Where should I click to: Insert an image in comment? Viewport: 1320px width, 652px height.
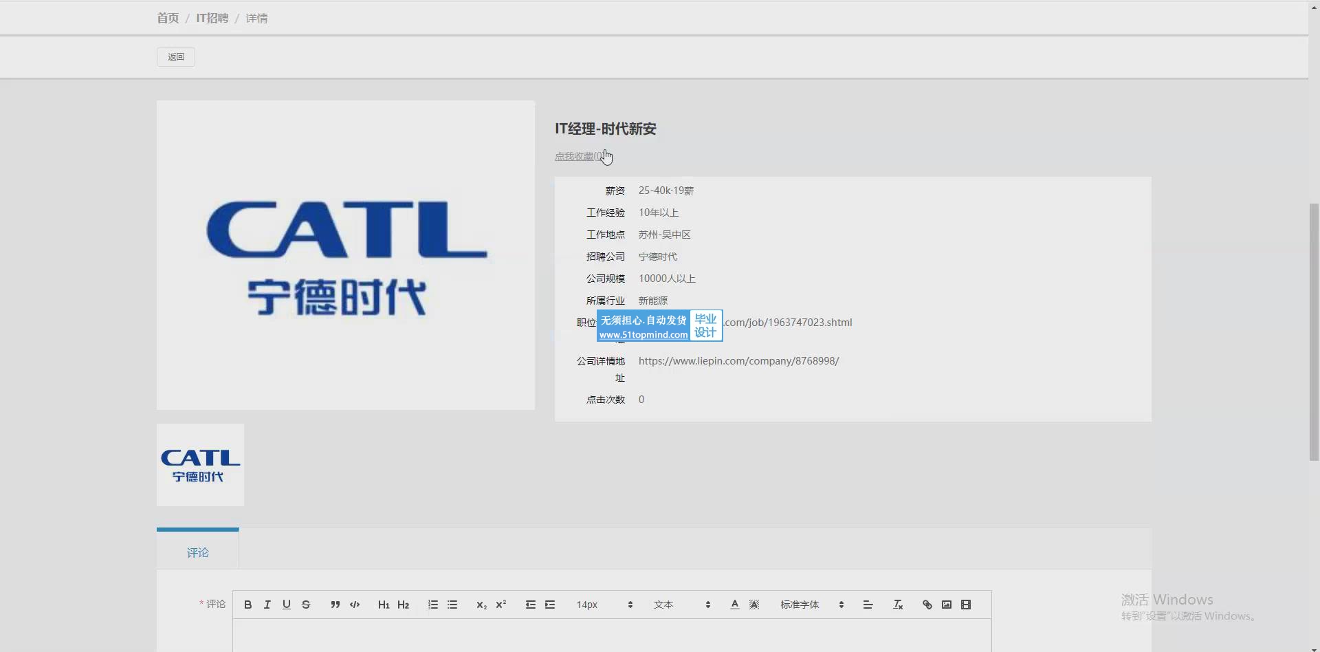coord(947,605)
